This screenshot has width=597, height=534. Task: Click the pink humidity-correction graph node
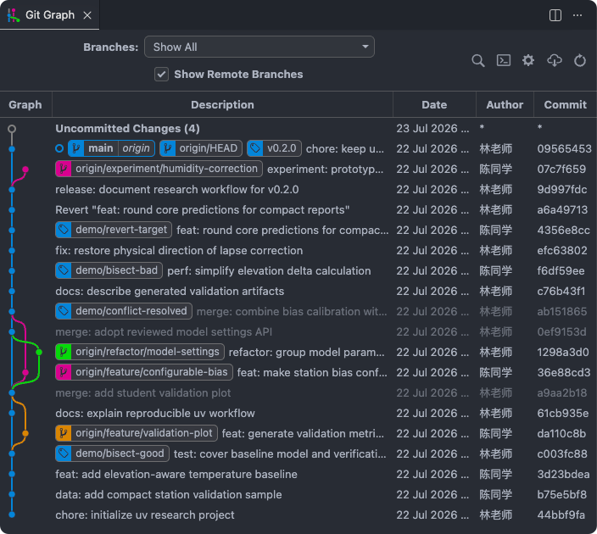(25, 170)
